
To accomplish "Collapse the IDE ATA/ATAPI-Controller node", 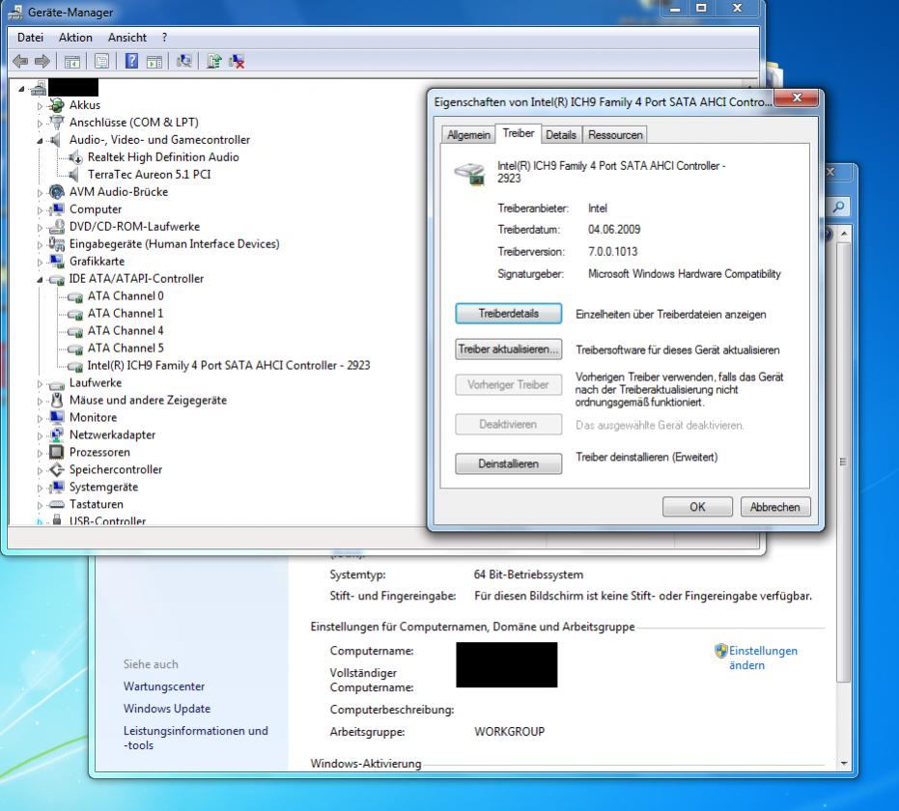I will click(40, 280).
